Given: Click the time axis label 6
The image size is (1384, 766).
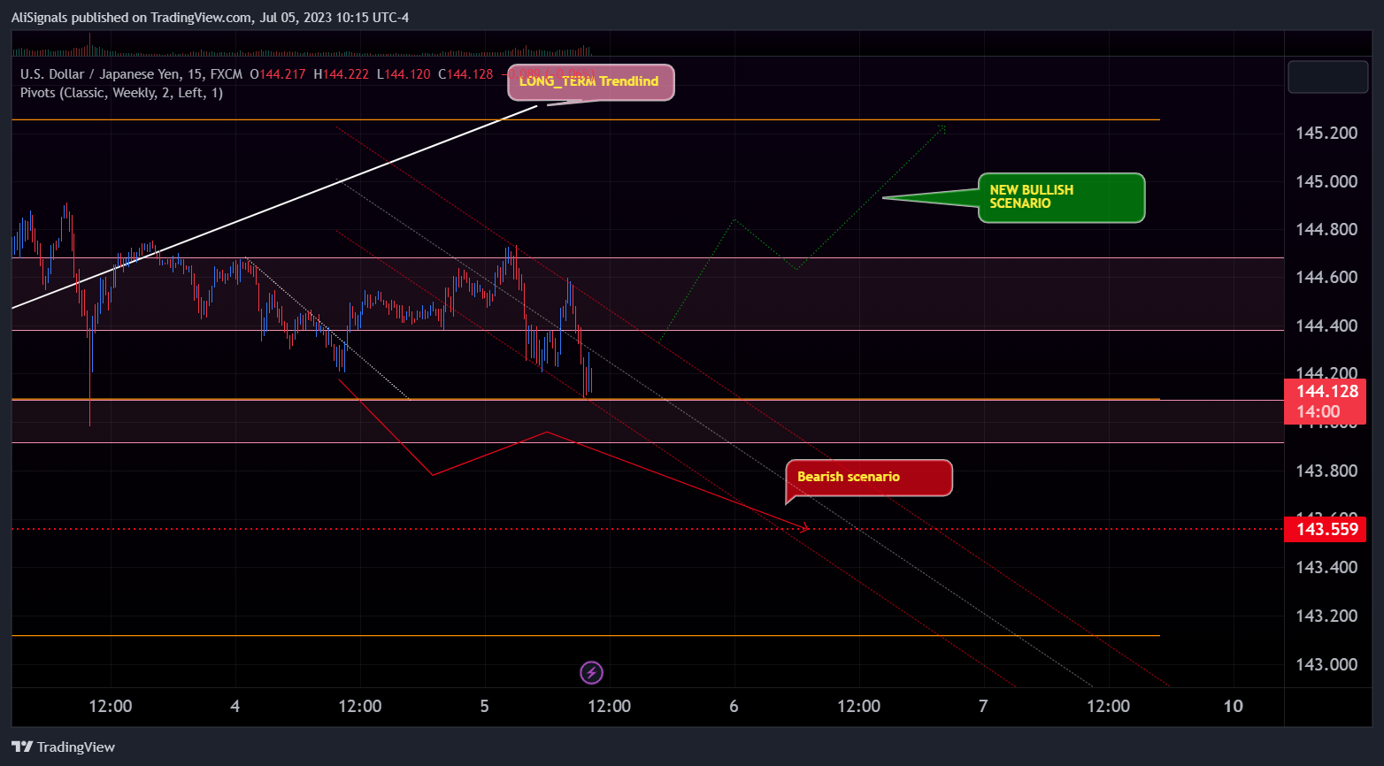Looking at the screenshot, I should [x=734, y=706].
